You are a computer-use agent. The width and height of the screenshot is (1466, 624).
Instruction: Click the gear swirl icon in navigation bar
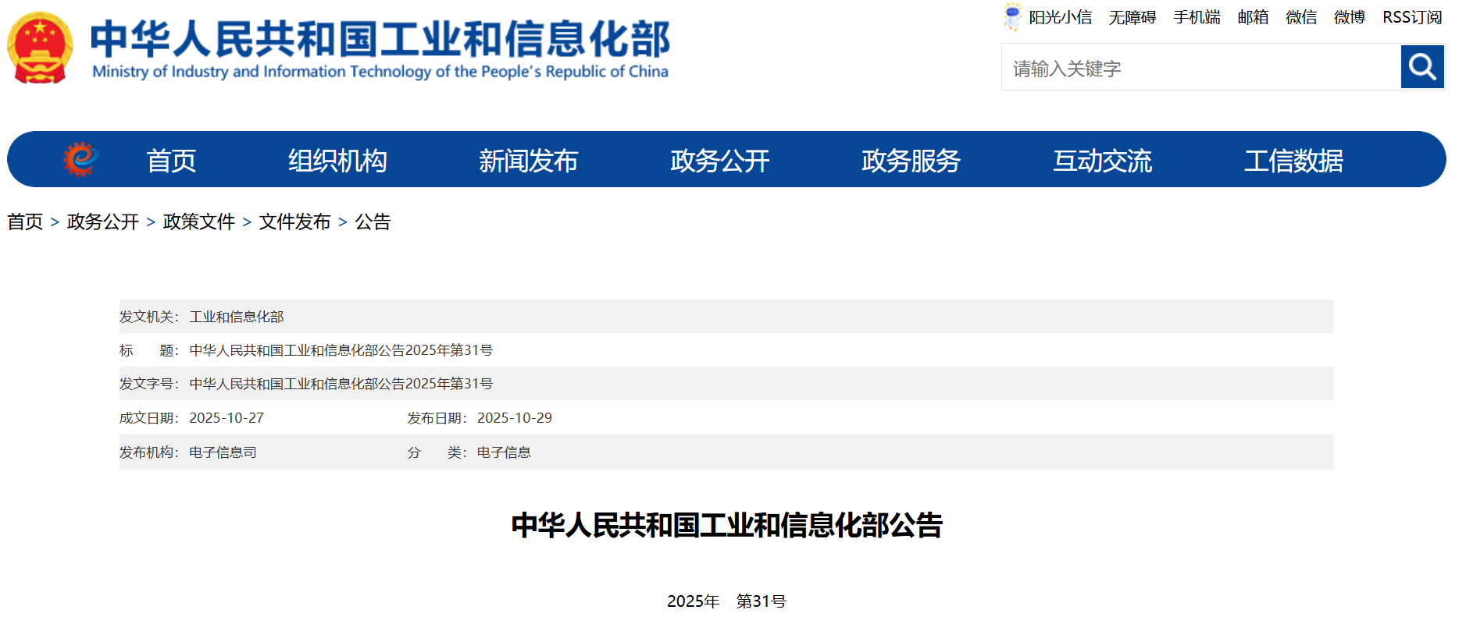80,160
